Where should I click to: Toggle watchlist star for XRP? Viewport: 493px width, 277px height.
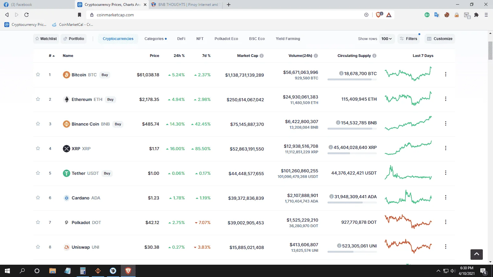coord(38,148)
